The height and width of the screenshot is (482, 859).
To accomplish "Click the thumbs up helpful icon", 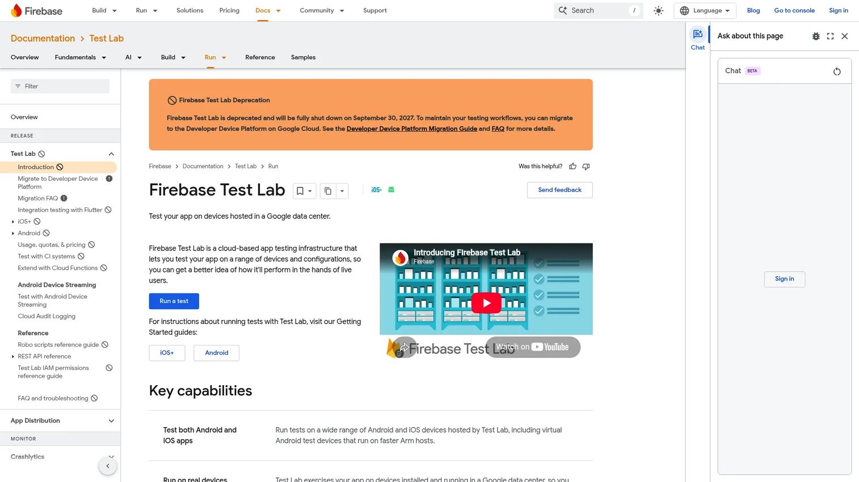I will (572, 167).
